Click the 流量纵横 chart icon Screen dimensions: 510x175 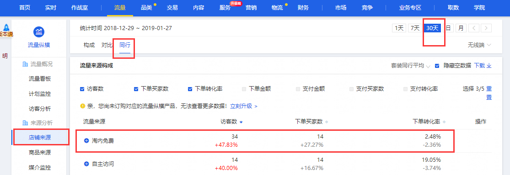click(x=39, y=32)
